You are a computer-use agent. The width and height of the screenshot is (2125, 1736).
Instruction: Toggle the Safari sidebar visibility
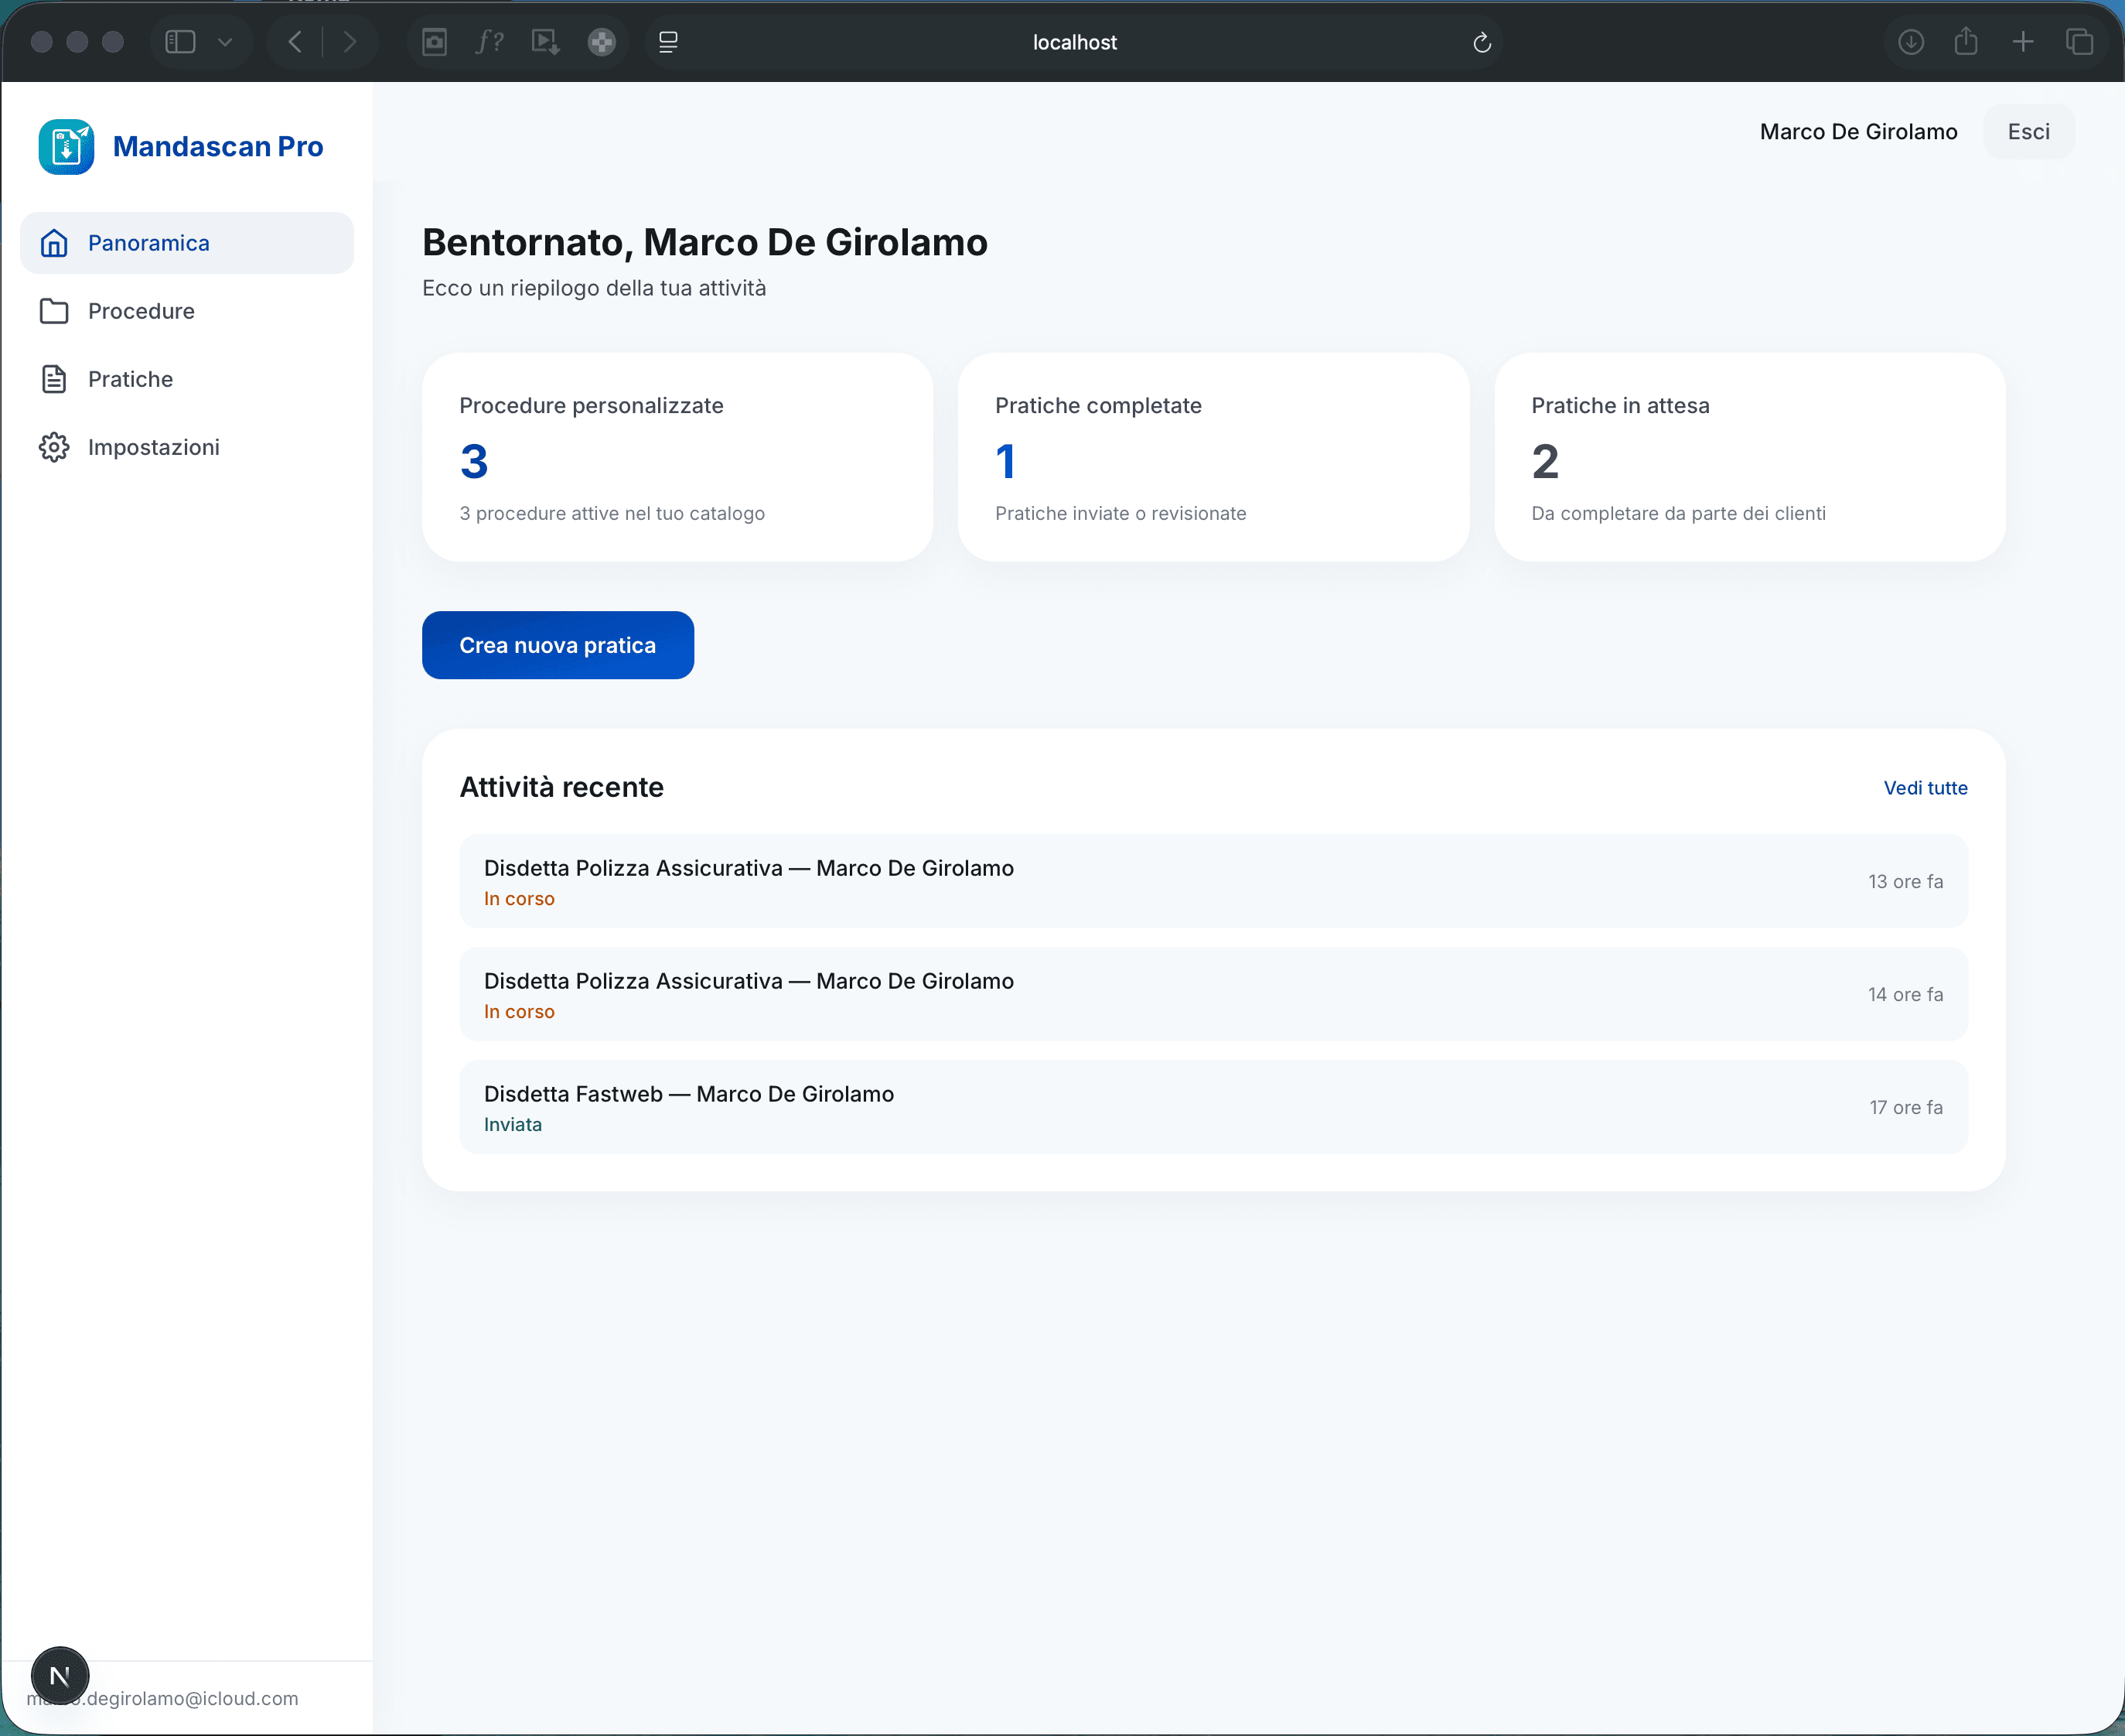click(180, 41)
